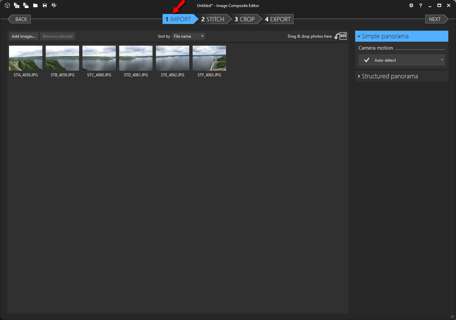This screenshot has height=320, width=456.
Task: Open the Sort by File name dropdown
Action: point(188,36)
